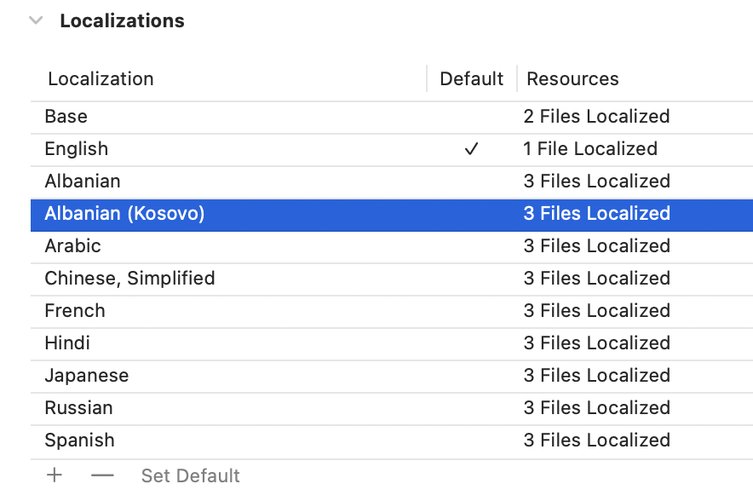The width and height of the screenshot is (753, 501).
Task: Collapse the Localizations section chevron
Action: pyautogui.click(x=36, y=20)
